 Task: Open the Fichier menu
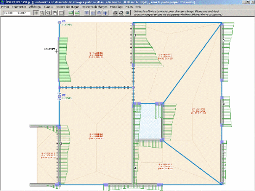(5, 7)
